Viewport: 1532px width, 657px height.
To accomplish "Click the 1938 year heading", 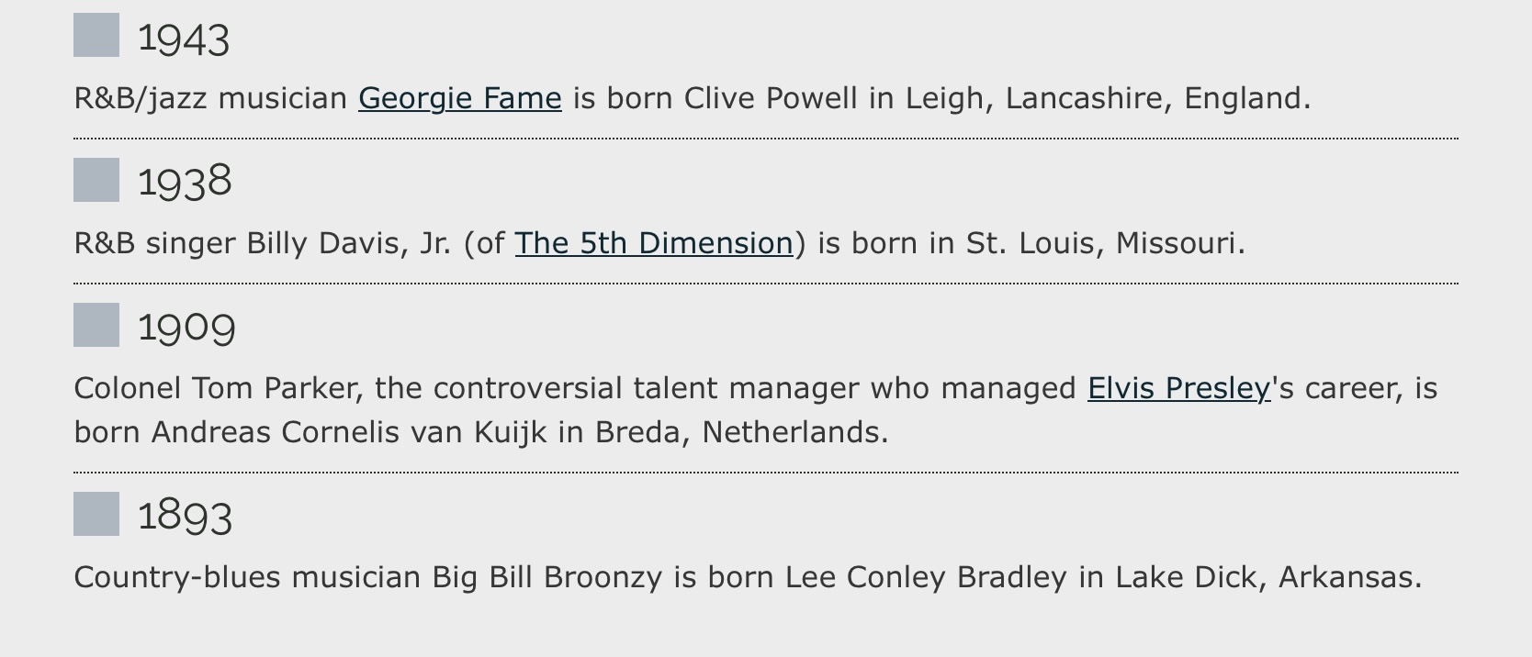I will coord(185,182).
